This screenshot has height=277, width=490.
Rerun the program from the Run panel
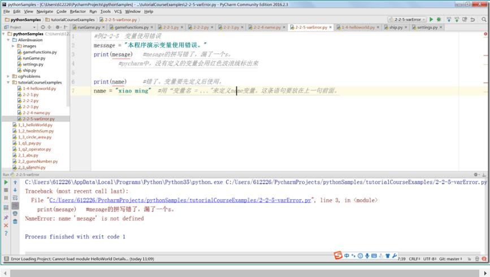coord(6,182)
